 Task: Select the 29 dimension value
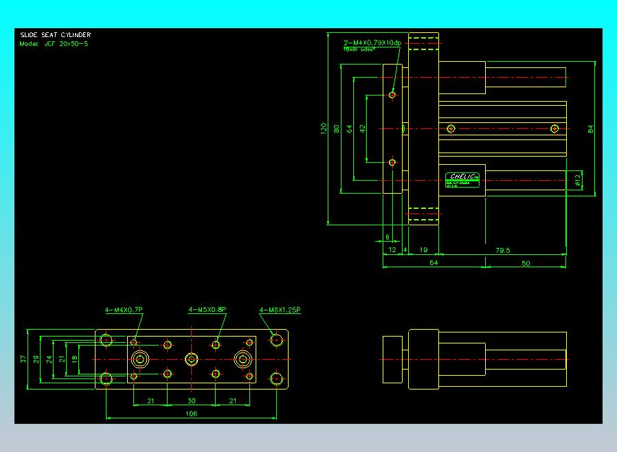point(36,359)
